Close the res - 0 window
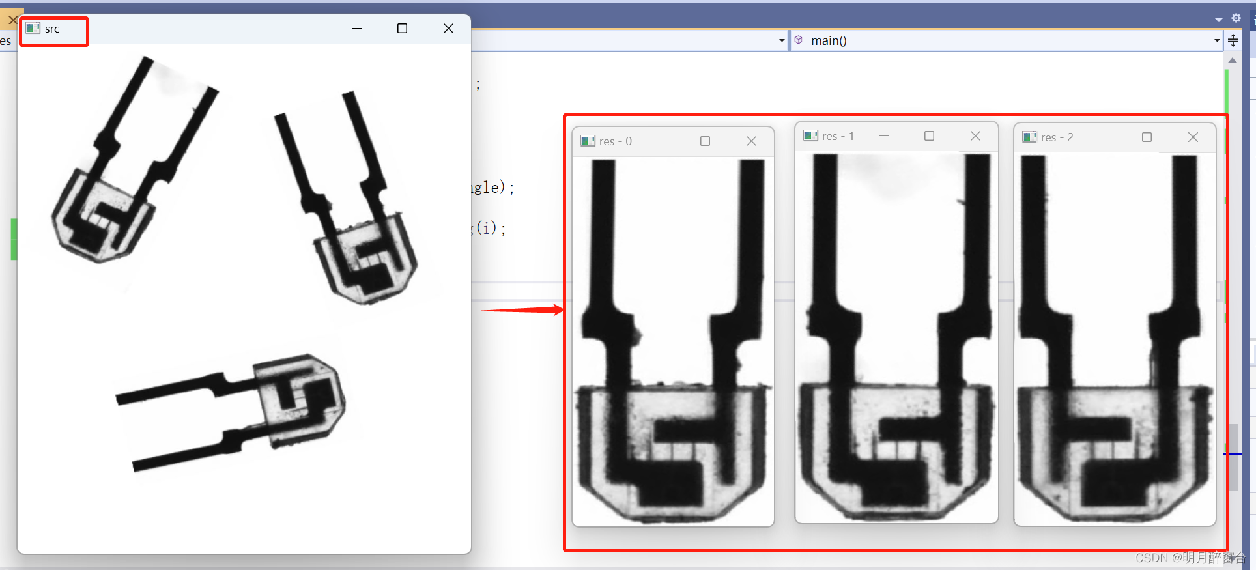Image resolution: width=1256 pixels, height=570 pixels. [x=751, y=141]
